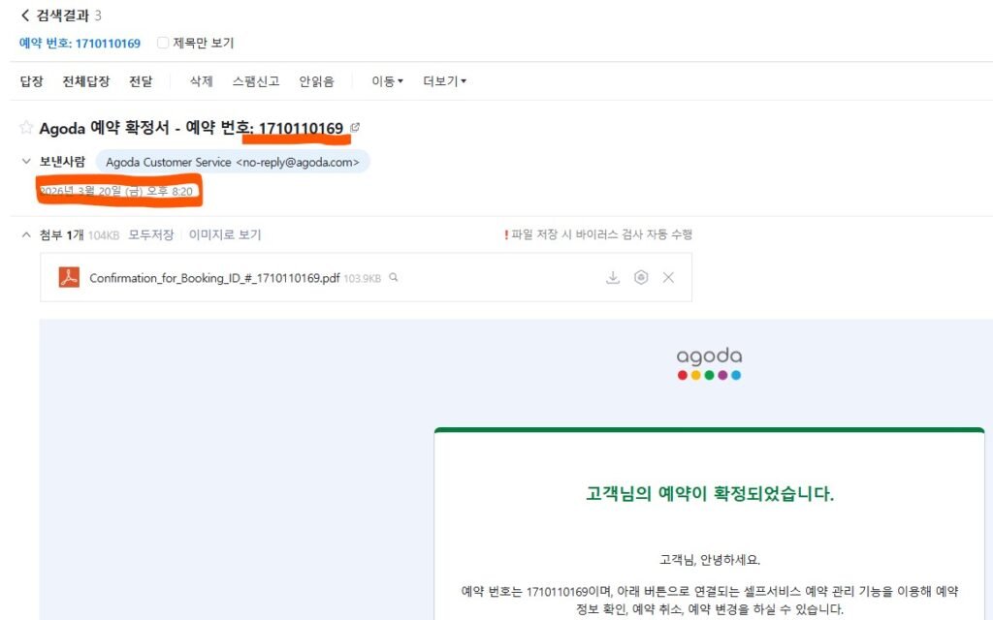Click the 103.9KB file size text
Screen dimensions: 993x620
click(363, 278)
